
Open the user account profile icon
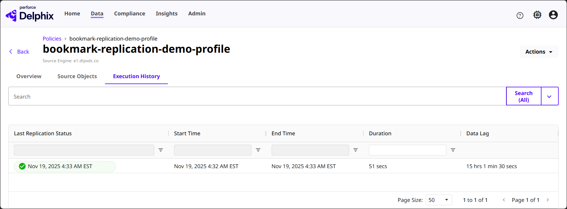tap(553, 15)
